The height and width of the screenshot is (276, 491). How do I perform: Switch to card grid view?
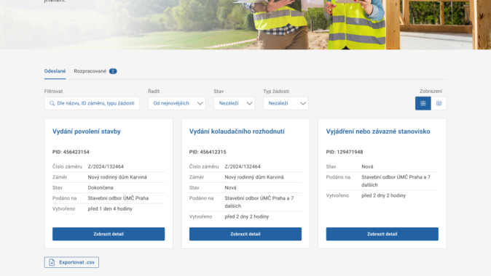point(423,103)
